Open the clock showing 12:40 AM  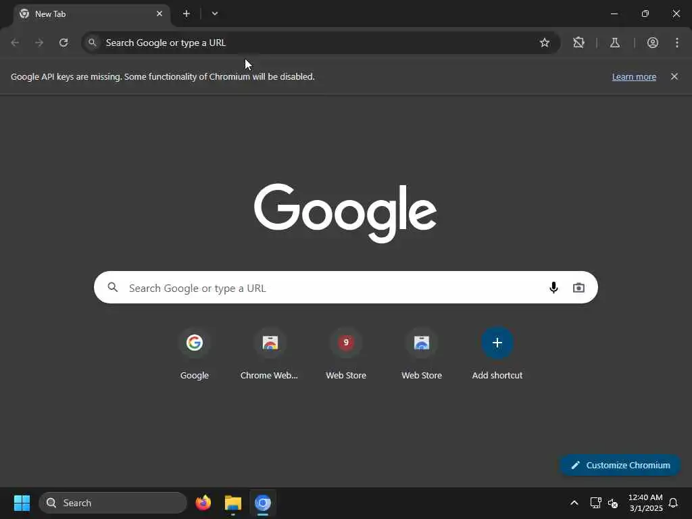tap(645, 503)
